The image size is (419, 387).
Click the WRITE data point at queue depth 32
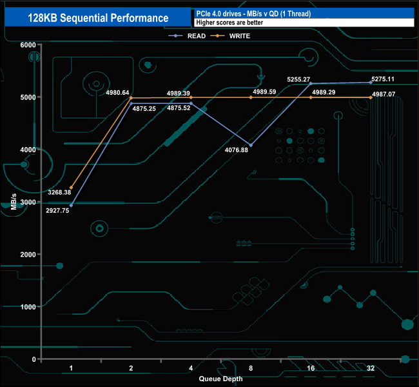[371, 97]
